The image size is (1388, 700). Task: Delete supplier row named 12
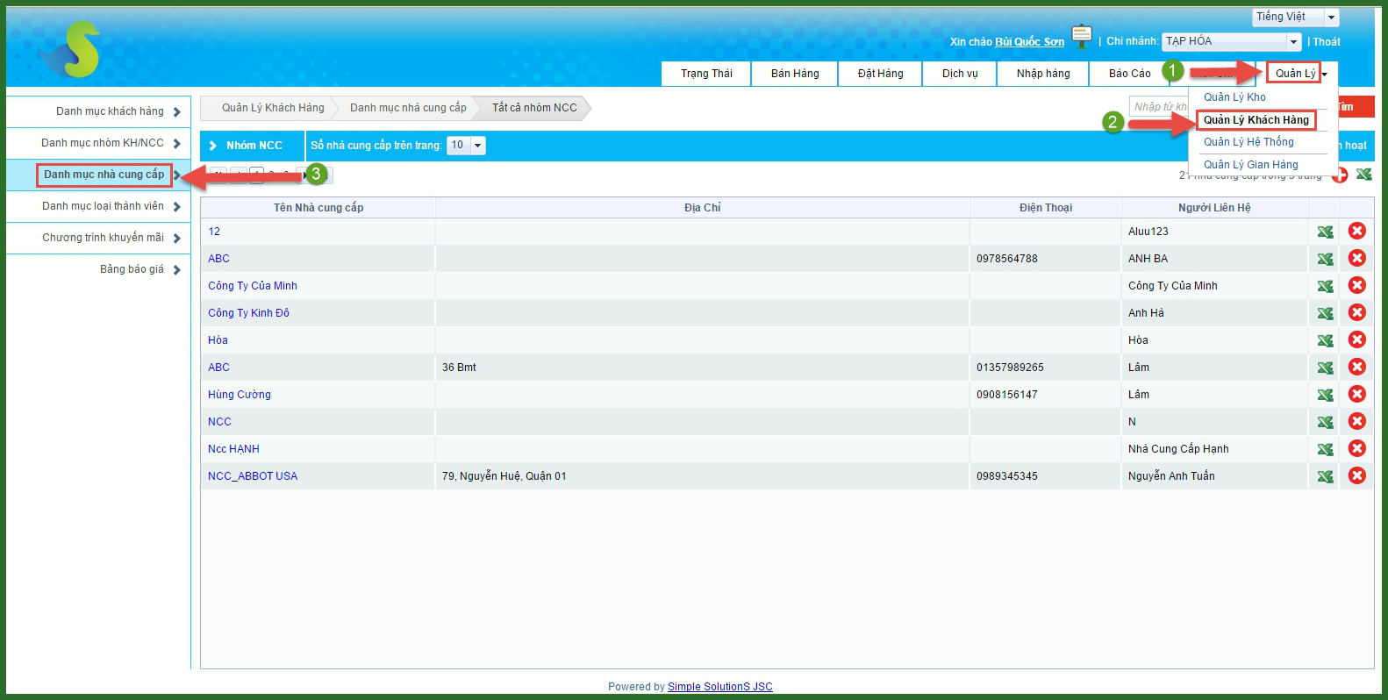tap(1356, 232)
